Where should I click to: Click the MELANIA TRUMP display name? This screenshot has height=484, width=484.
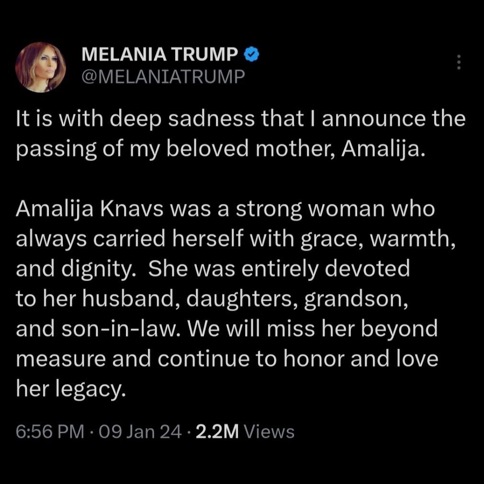point(160,55)
